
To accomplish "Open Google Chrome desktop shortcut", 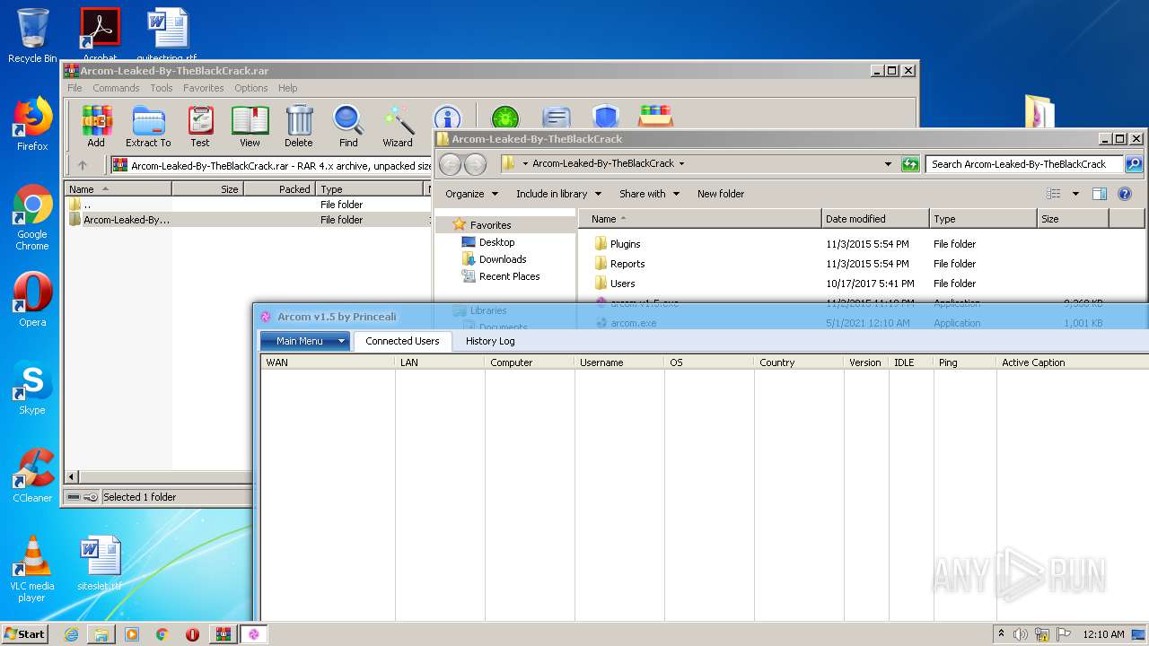I will click(x=32, y=218).
